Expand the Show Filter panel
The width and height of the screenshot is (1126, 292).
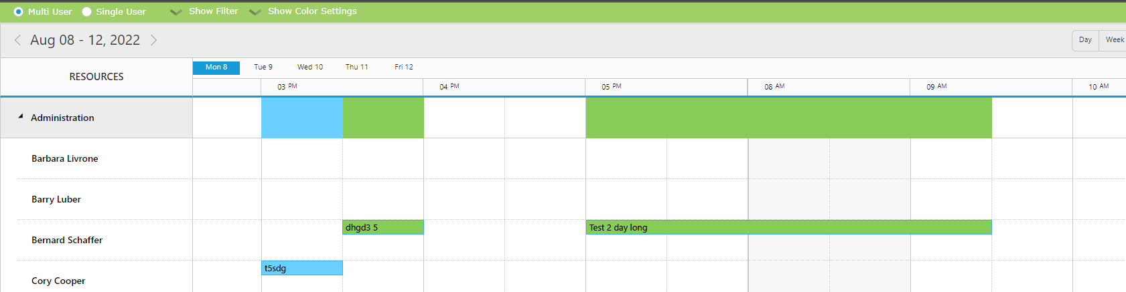[x=204, y=11]
